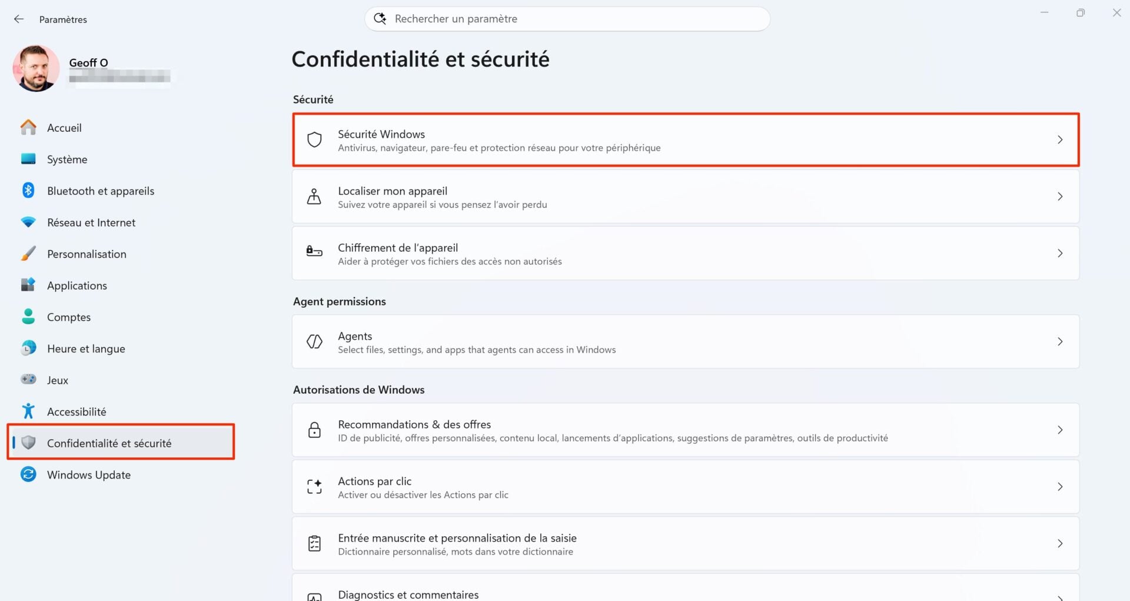Viewport: 1130px width, 601px height.
Task: Click the location icon on Localiser mon appareil
Action: 315,196
